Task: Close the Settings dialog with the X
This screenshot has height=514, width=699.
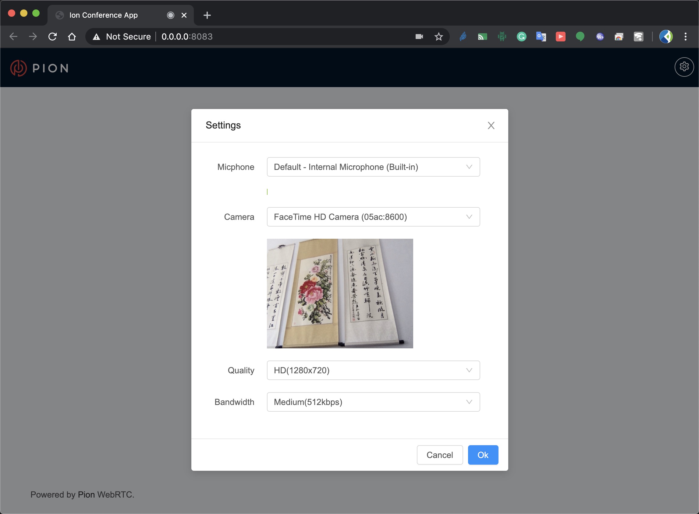Action: click(491, 125)
